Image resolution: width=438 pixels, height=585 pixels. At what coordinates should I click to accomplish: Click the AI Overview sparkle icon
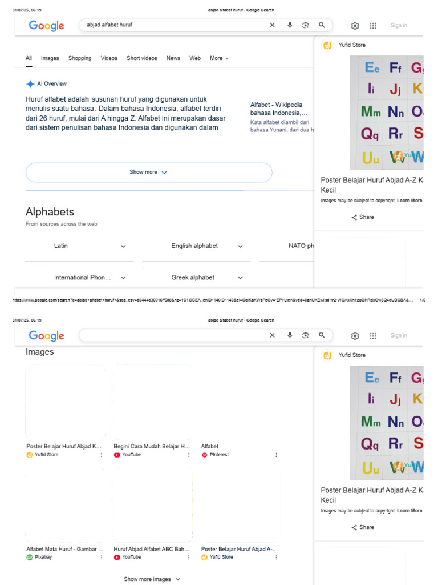[x=30, y=84]
